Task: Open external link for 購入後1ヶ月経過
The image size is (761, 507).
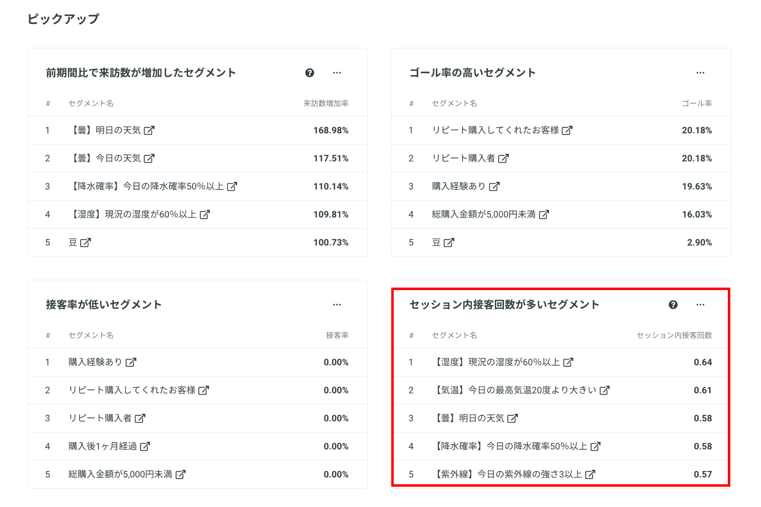Action: tap(144, 446)
